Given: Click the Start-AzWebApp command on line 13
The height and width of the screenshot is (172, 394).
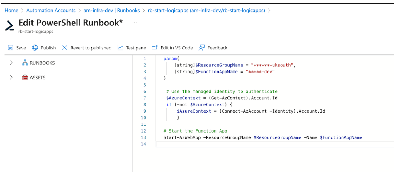Looking at the screenshot, I should coord(182,137).
